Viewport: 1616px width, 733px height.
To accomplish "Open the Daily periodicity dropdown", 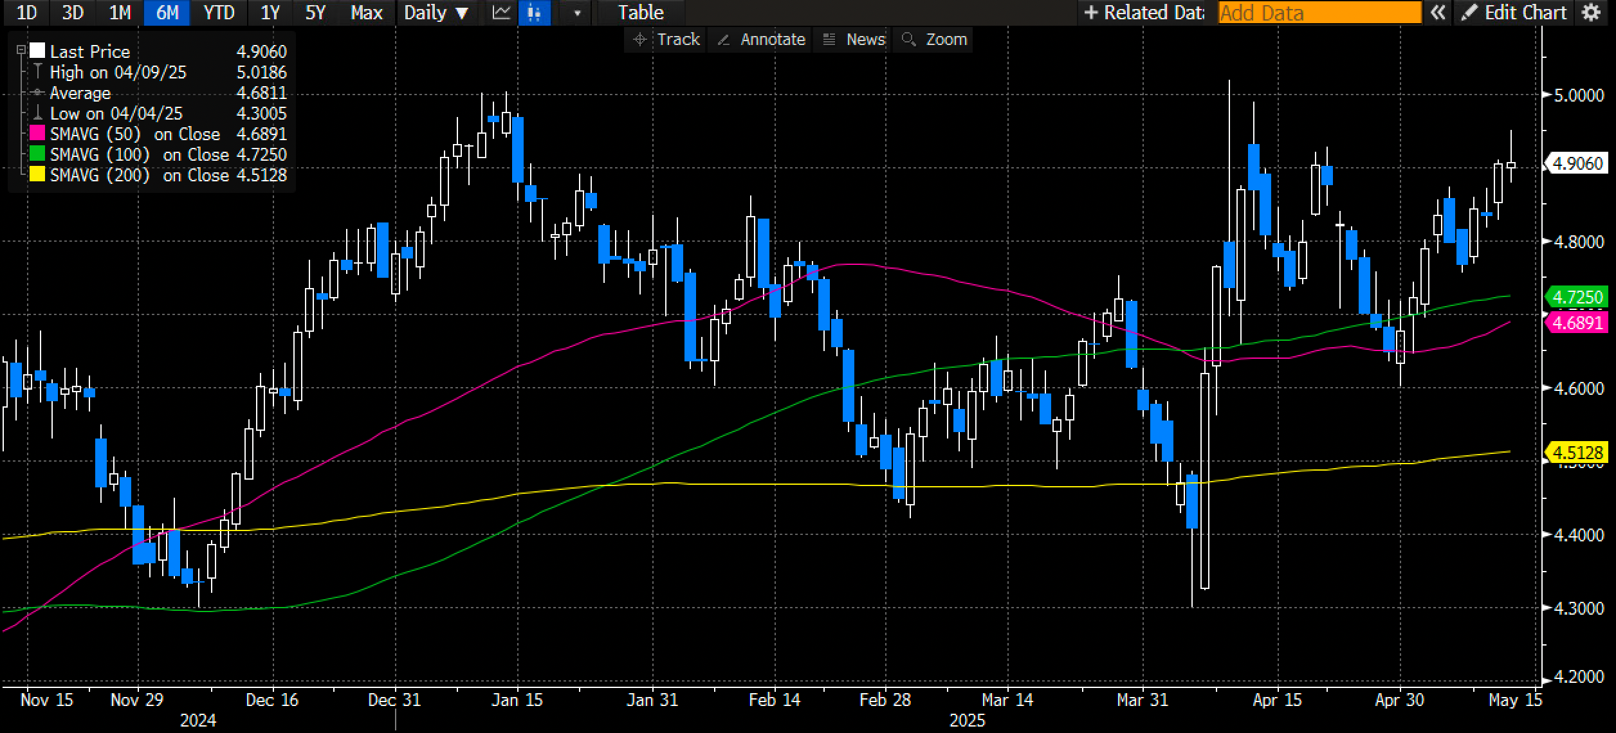I will pyautogui.click(x=436, y=13).
